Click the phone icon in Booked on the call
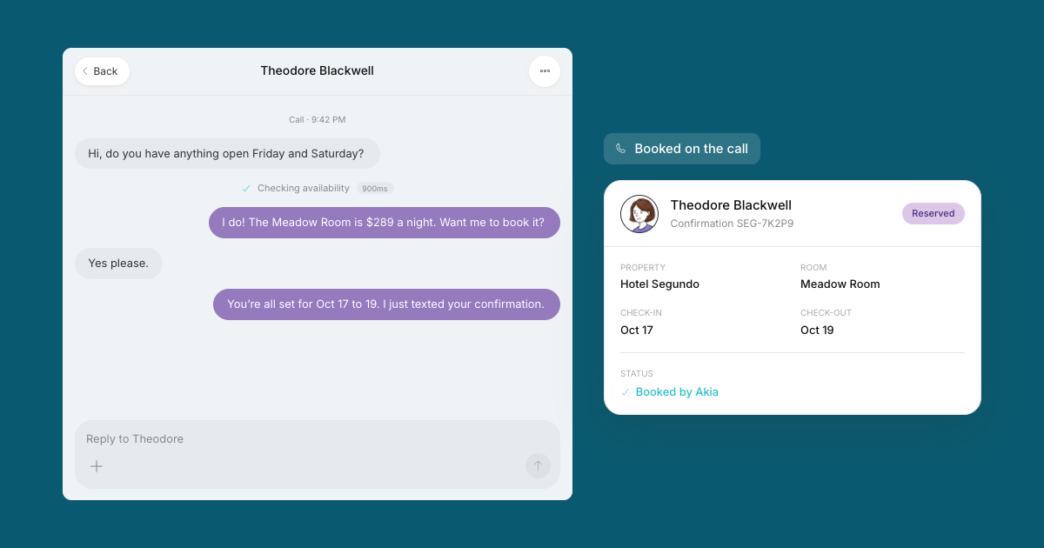1044x548 pixels. pyautogui.click(x=620, y=149)
